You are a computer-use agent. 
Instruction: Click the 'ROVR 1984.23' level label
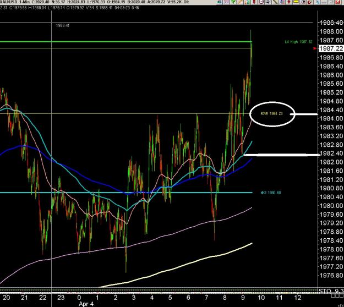pyautogui.click(x=271, y=113)
